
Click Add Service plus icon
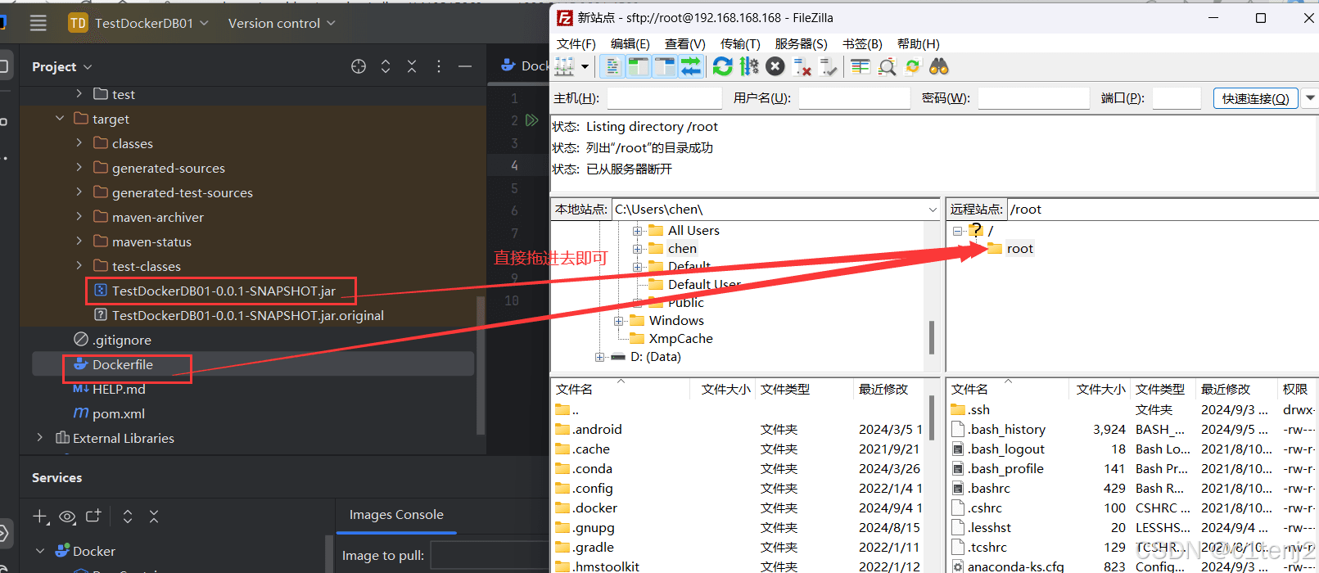tap(40, 517)
